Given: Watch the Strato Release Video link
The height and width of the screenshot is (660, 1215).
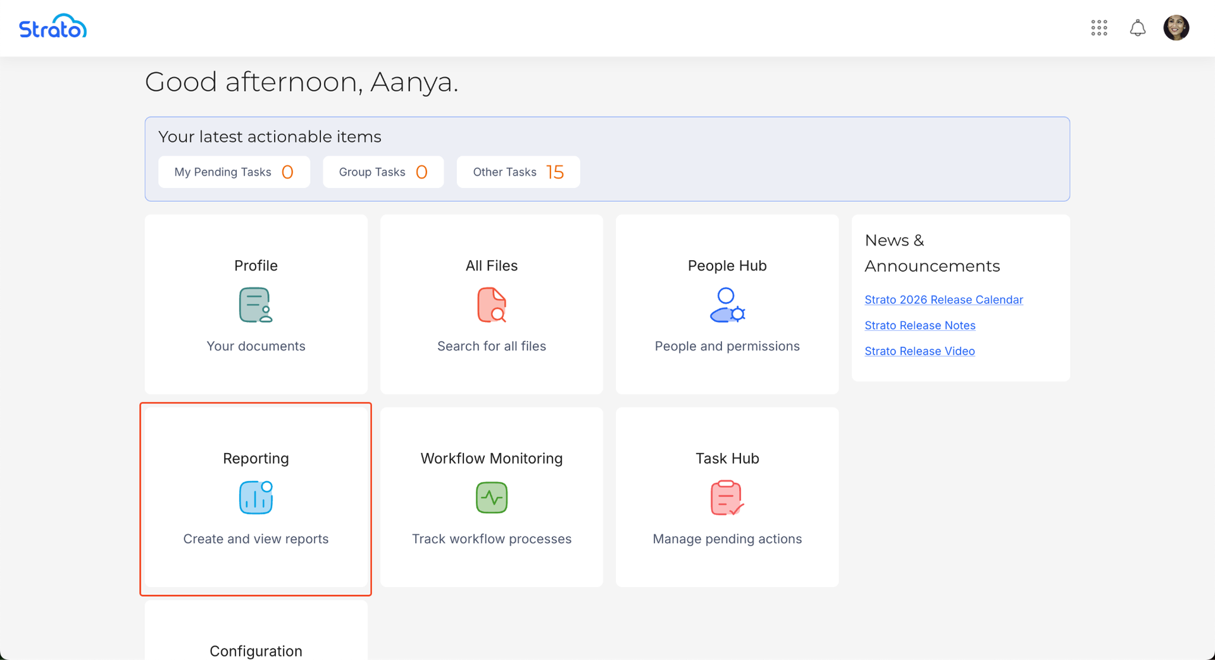Looking at the screenshot, I should (x=919, y=351).
